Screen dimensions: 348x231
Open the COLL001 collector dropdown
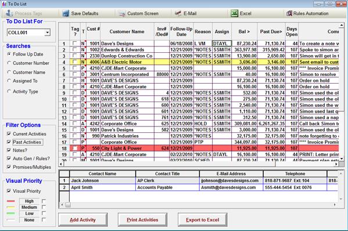[x=47, y=33]
